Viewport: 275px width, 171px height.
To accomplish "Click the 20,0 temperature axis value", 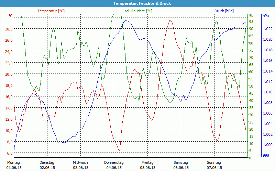I will [9, 74].
